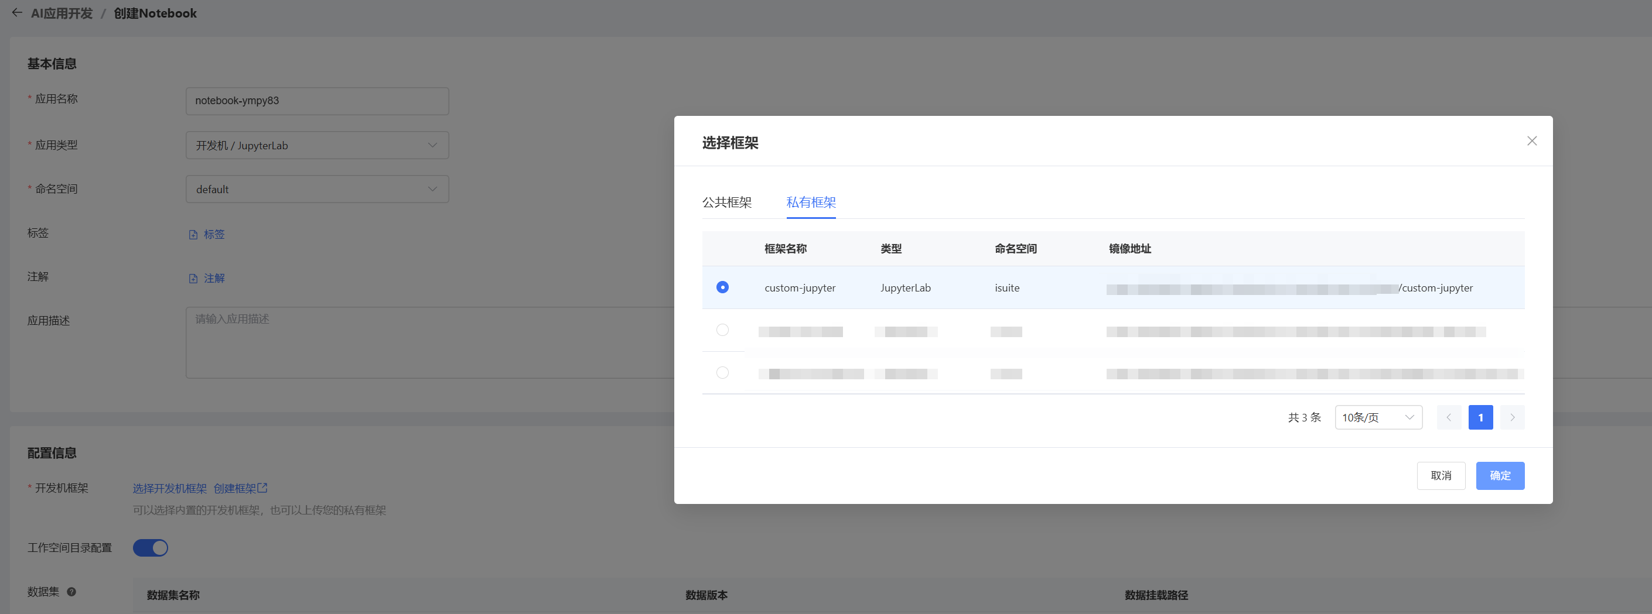1652x614 pixels.
Task: Go to next page in pagination
Action: click(x=1511, y=417)
